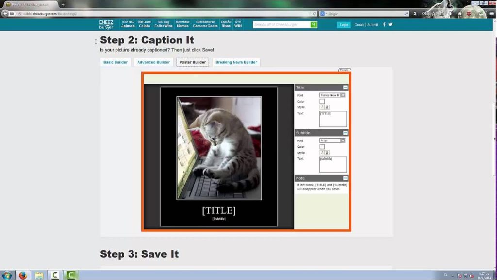The height and width of the screenshot is (280, 497).
Task: Open the browser downloads arrow icon
Action: [x=450, y=14]
